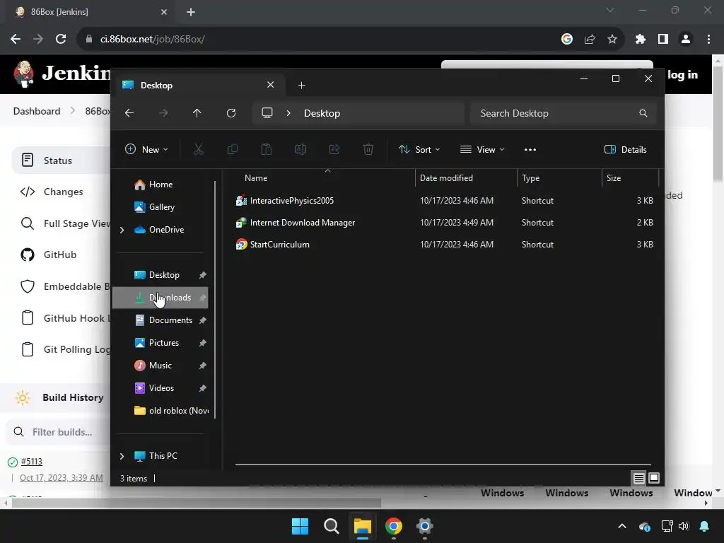Click the Share icon in Explorer toolbar
The height and width of the screenshot is (543, 724).
click(x=334, y=149)
